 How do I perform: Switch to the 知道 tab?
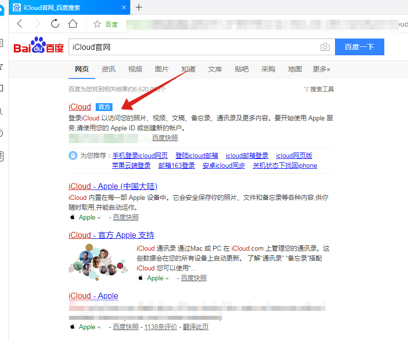pyautogui.click(x=188, y=69)
